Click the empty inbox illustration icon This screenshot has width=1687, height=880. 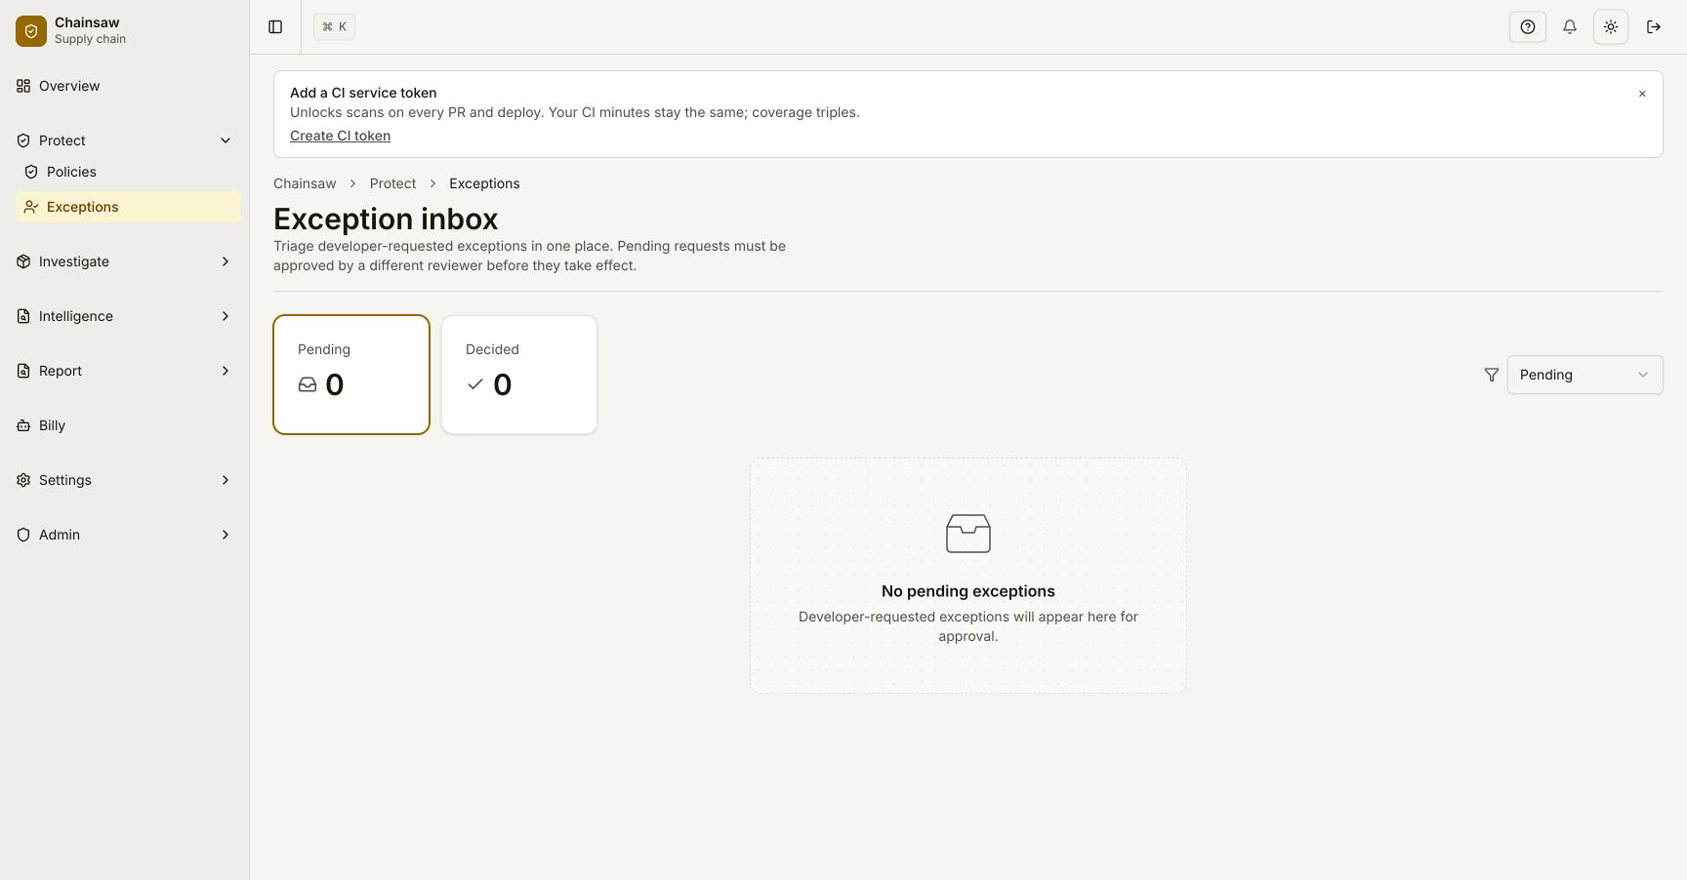point(968,534)
